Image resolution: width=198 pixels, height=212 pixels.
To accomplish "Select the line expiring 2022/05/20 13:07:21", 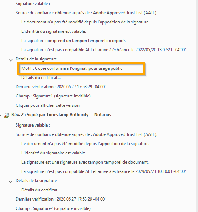I will tap(103, 50).
